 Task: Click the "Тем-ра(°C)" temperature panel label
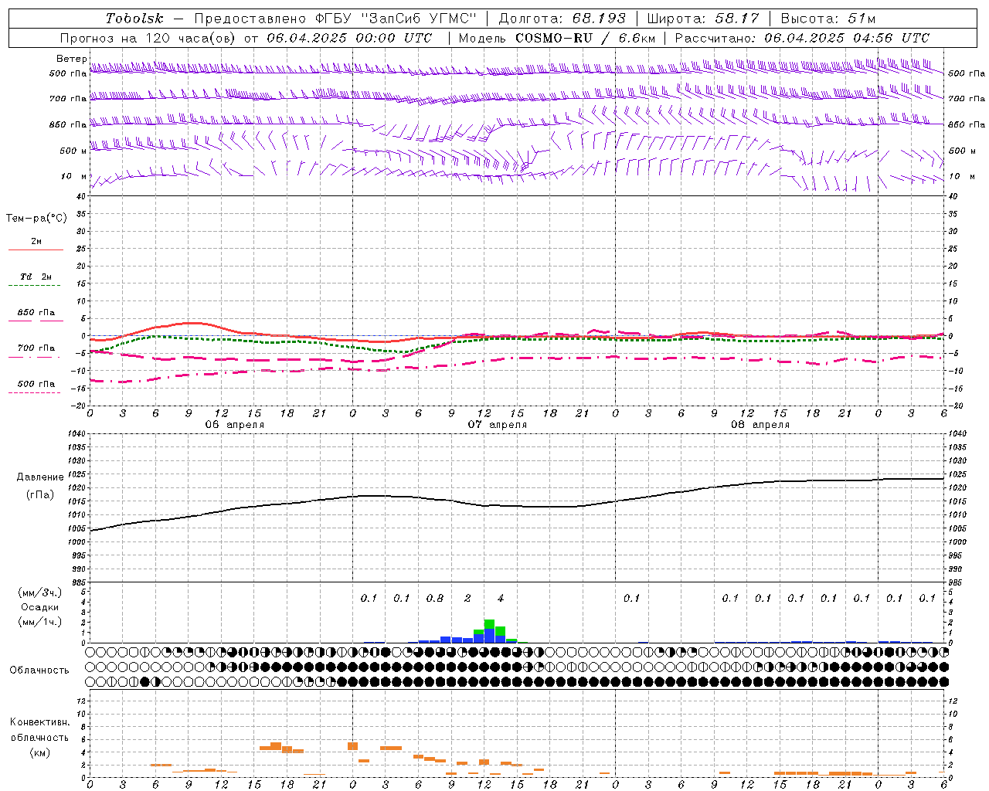36,219
